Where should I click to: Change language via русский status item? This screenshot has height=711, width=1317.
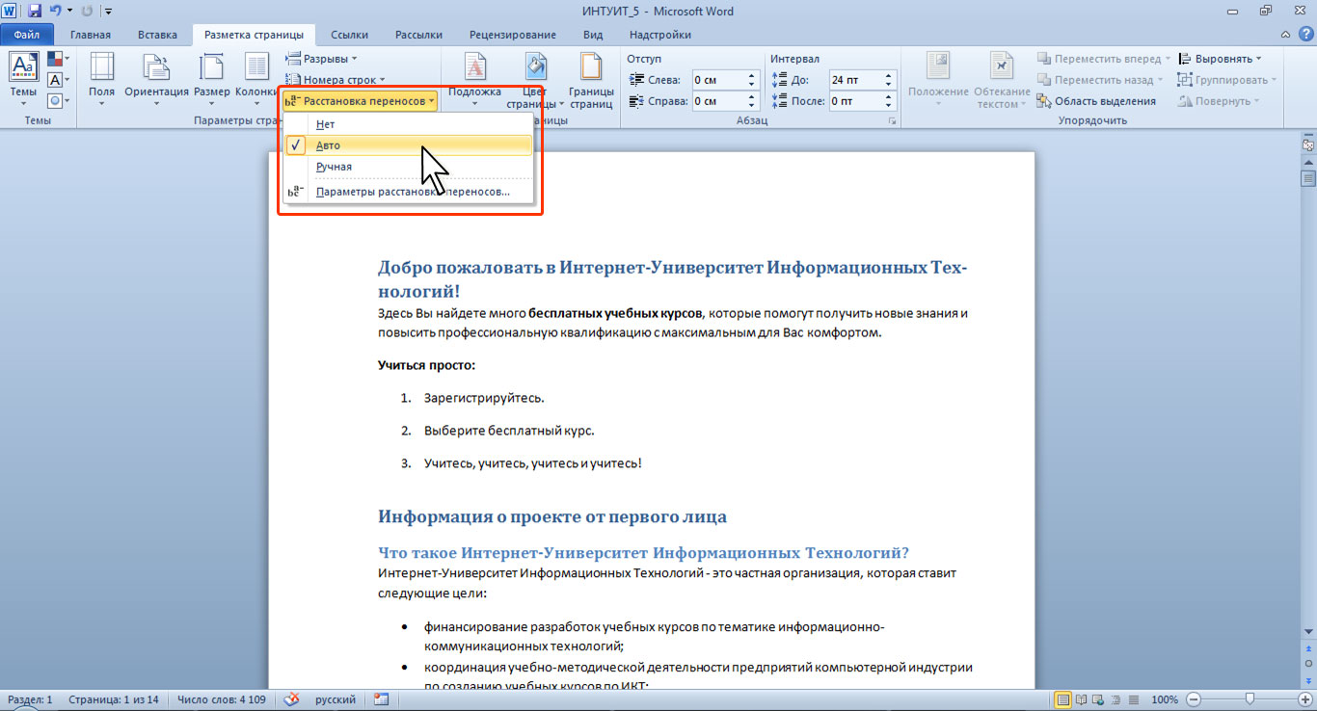(x=335, y=699)
